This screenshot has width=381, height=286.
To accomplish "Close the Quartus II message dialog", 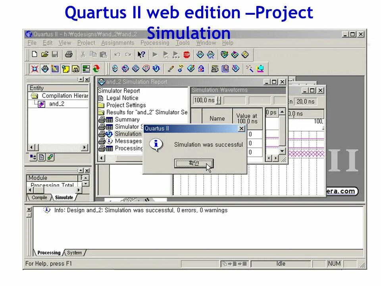I will pyautogui.click(x=241, y=128).
